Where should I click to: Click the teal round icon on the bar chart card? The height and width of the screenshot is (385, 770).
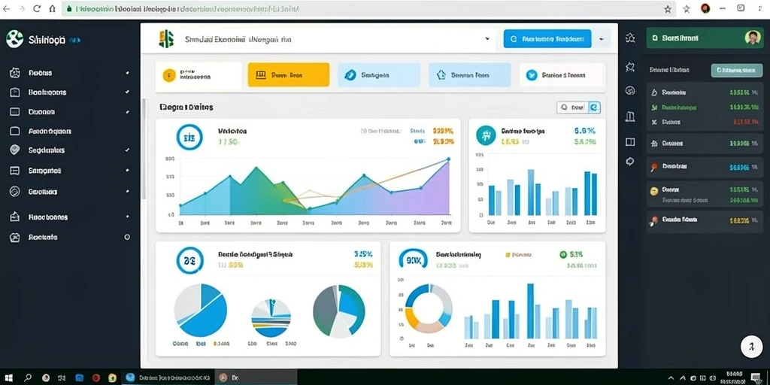tap(486, 135)
